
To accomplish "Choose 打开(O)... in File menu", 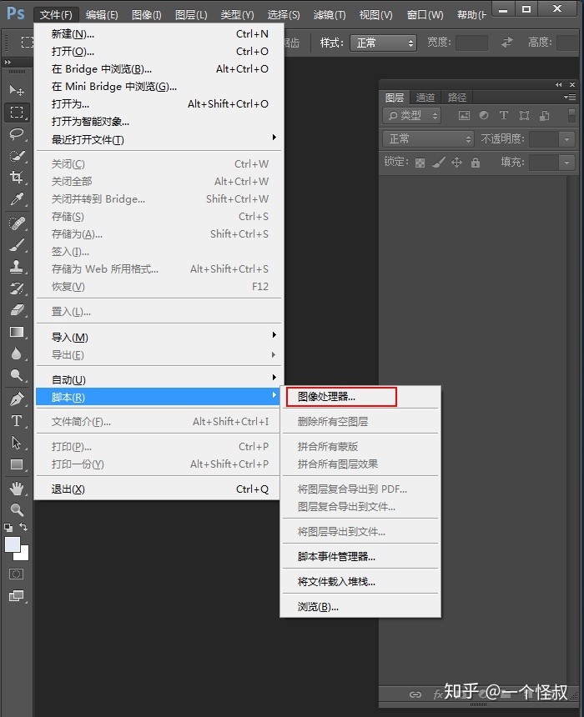I will point(159,51).
